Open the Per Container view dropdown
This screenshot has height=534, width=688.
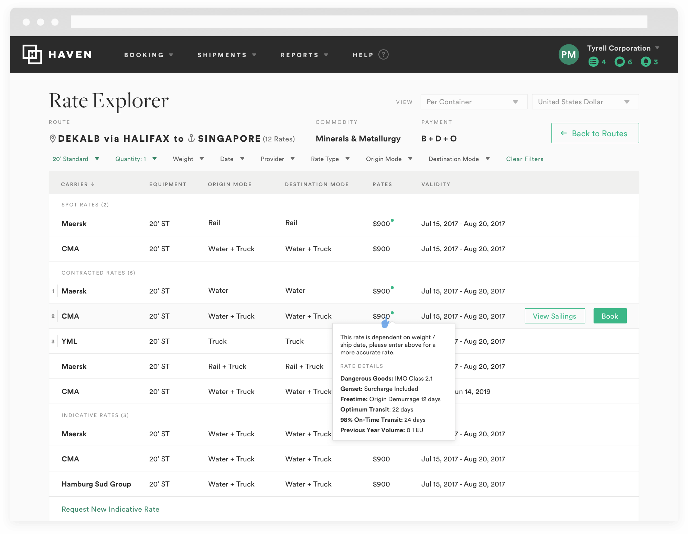click(474, 102)
